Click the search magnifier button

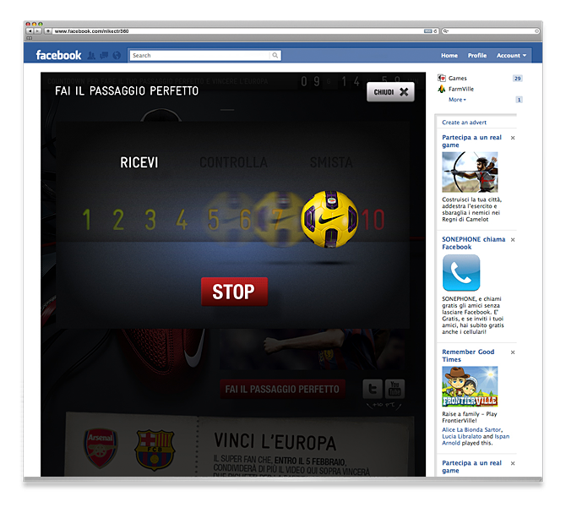(x=275, y=55)
